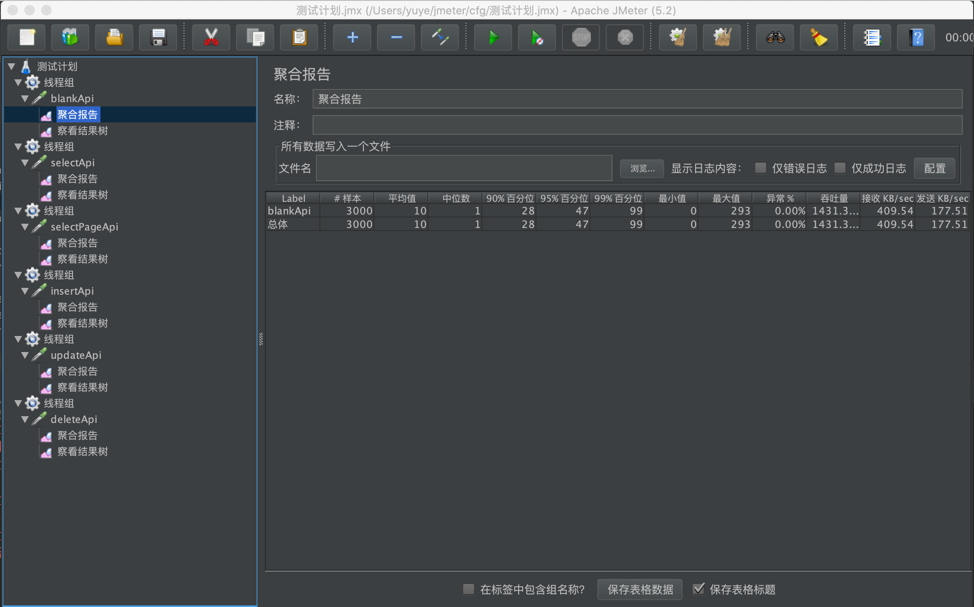Select the 总体 total row in table

pyautogui.click(x=617, y=224)
